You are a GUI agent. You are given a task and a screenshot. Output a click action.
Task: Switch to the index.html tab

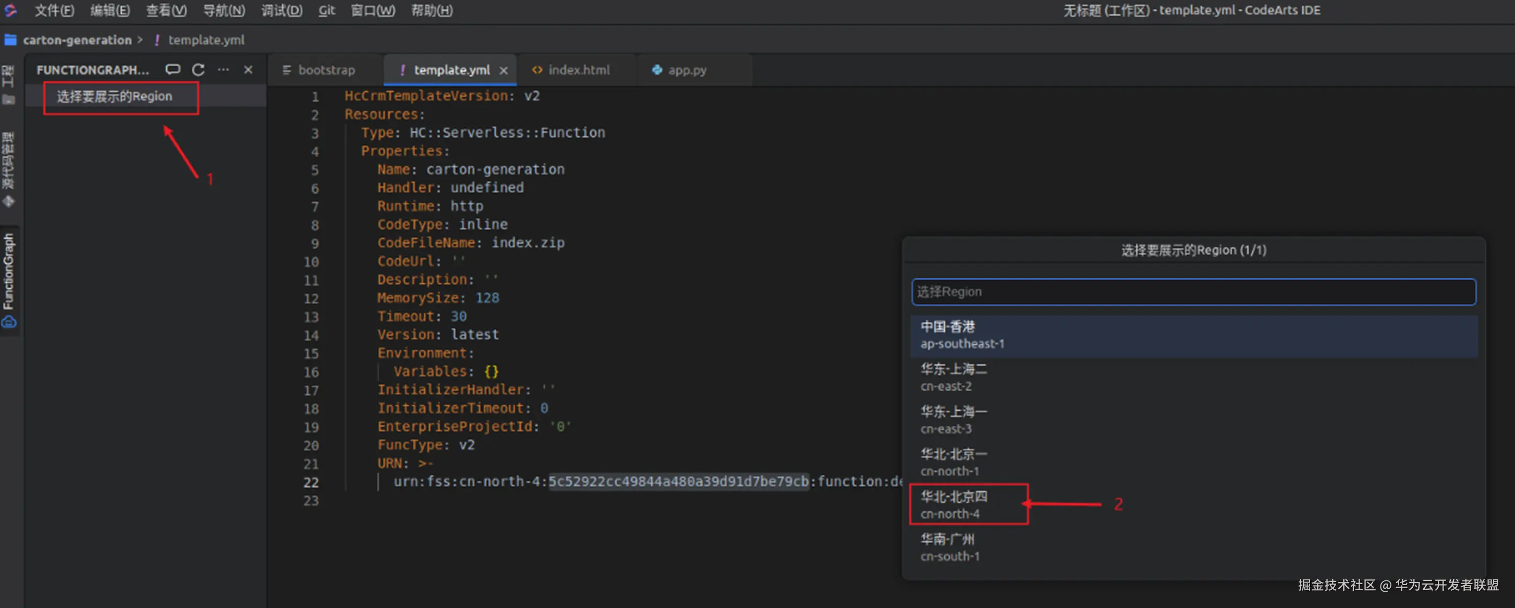click(x=578, y=70)
